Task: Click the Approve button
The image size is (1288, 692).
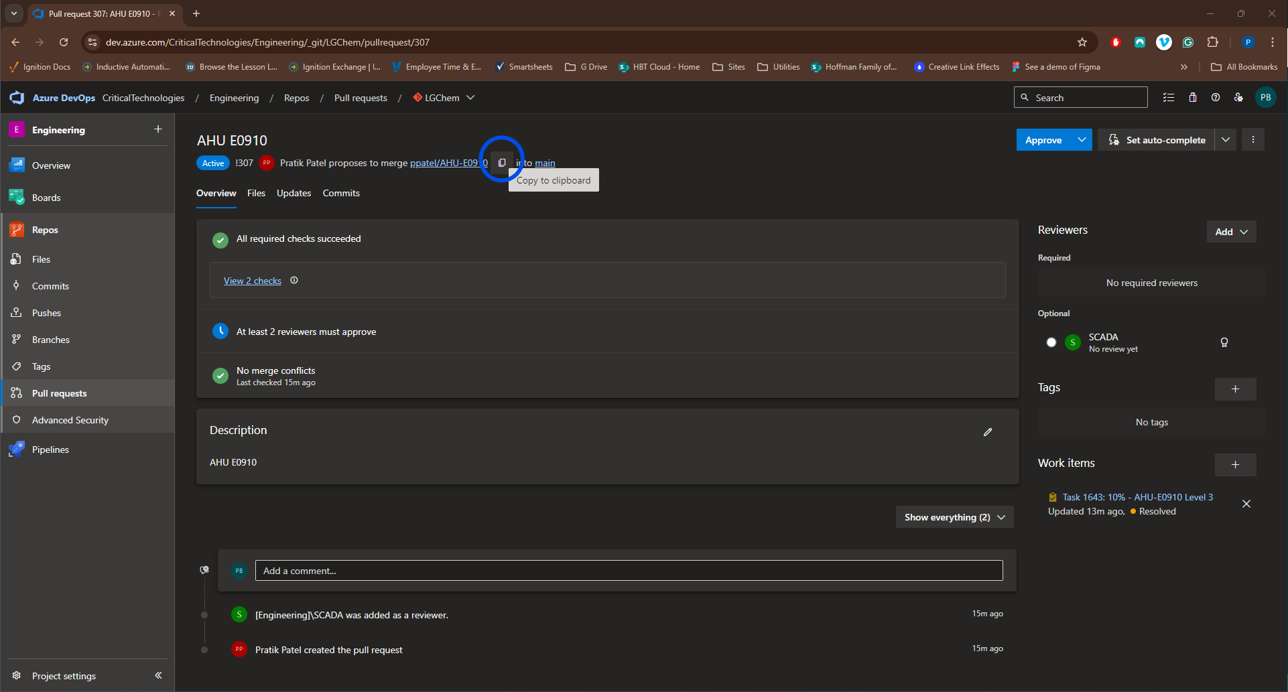Action: pos(1043,140)
